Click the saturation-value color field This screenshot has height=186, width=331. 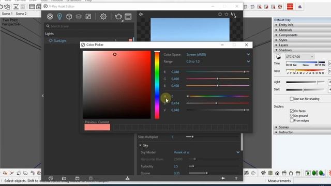tap(117, 85)
